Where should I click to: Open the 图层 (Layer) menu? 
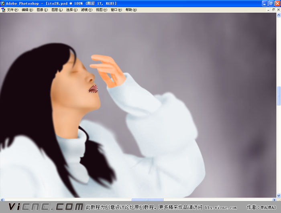click(57, 10)
